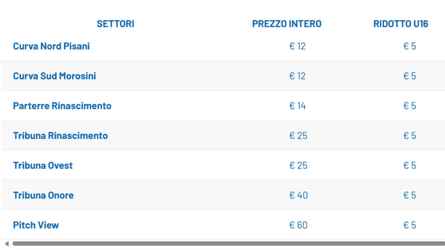This screenshot has height=250, width=445.
Task: Select the Curva Nord Pisani sector
Action: point(51,46)
